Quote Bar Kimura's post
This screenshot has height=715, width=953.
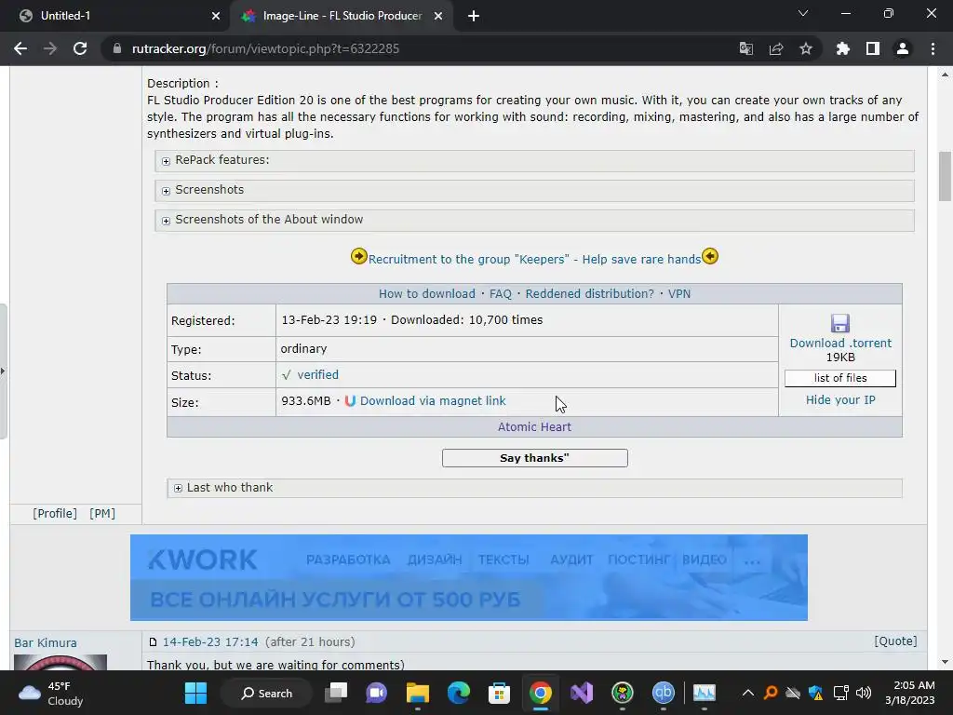pos(895,641)
